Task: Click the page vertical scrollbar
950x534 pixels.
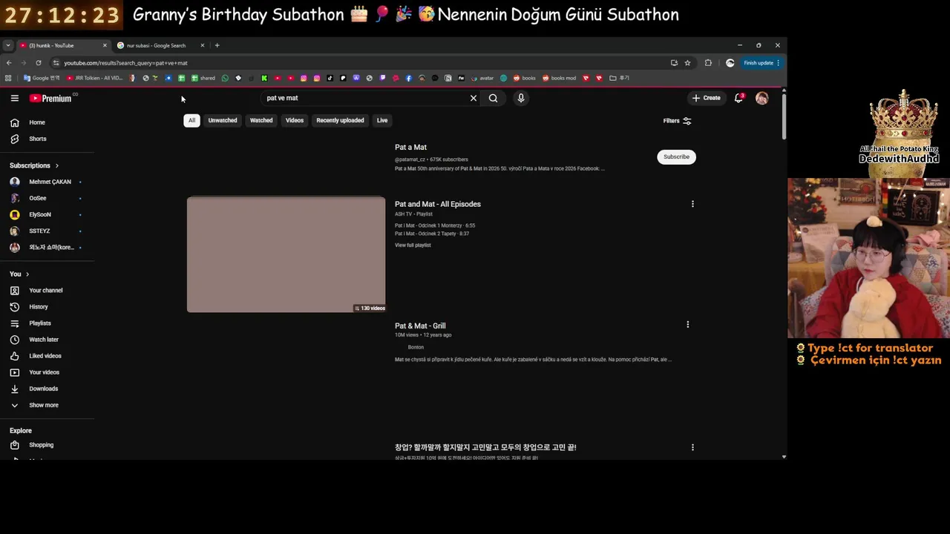Action: click(x=784, y=115)
